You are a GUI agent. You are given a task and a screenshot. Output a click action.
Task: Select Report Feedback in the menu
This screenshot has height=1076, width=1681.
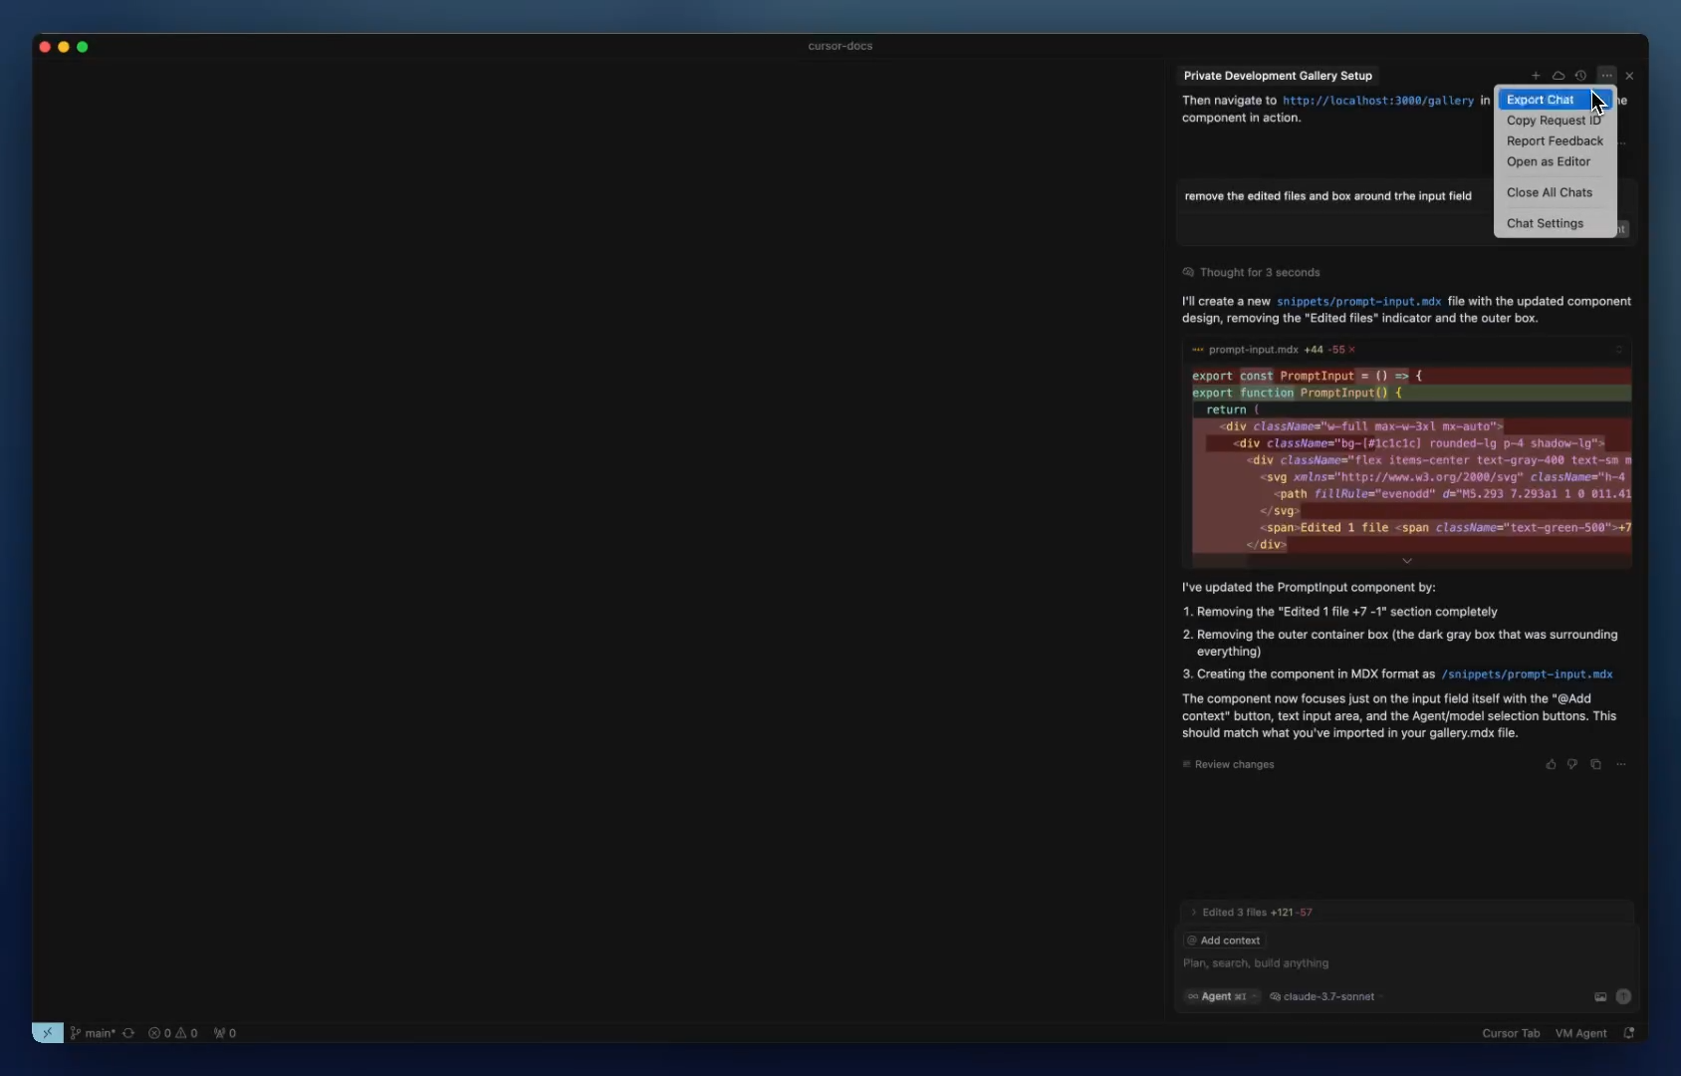pos(1555,141)
